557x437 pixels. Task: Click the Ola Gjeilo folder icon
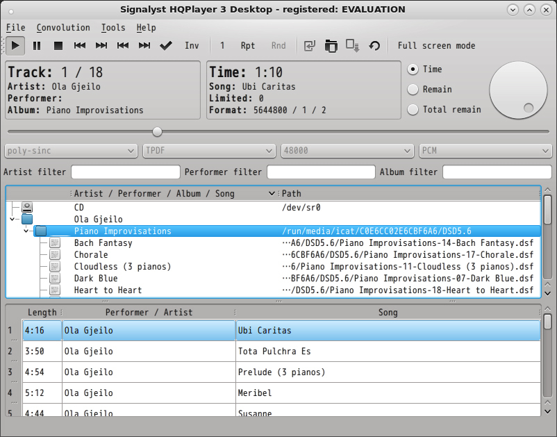point(27,219)
